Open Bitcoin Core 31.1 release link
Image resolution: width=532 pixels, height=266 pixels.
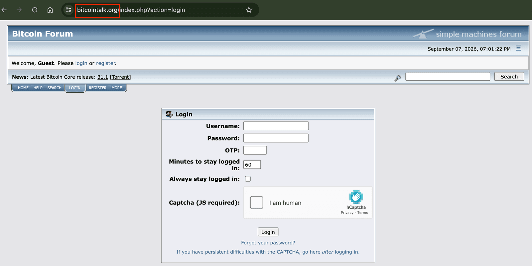[103, 77]
